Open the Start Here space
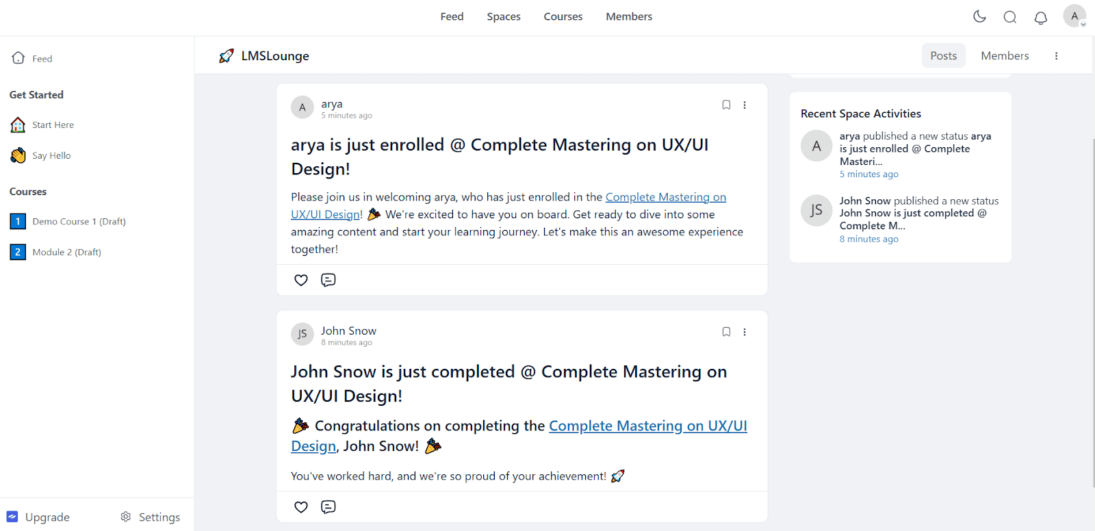 point(53,125)
